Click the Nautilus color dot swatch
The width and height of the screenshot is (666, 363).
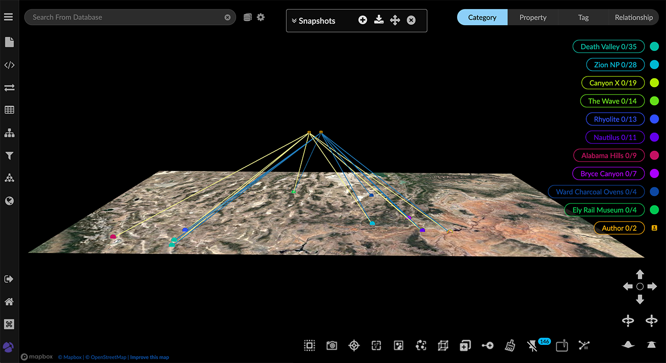[x=654, y=137]
